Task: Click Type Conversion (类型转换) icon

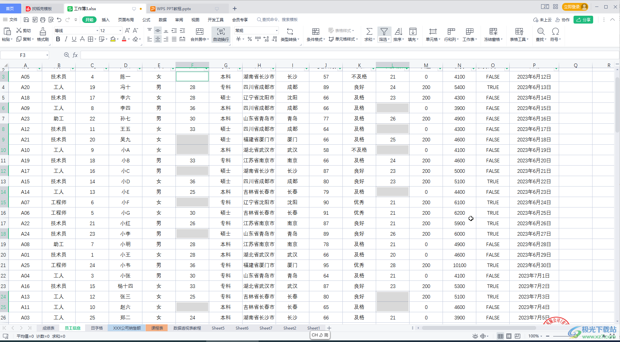Action: 290,31
